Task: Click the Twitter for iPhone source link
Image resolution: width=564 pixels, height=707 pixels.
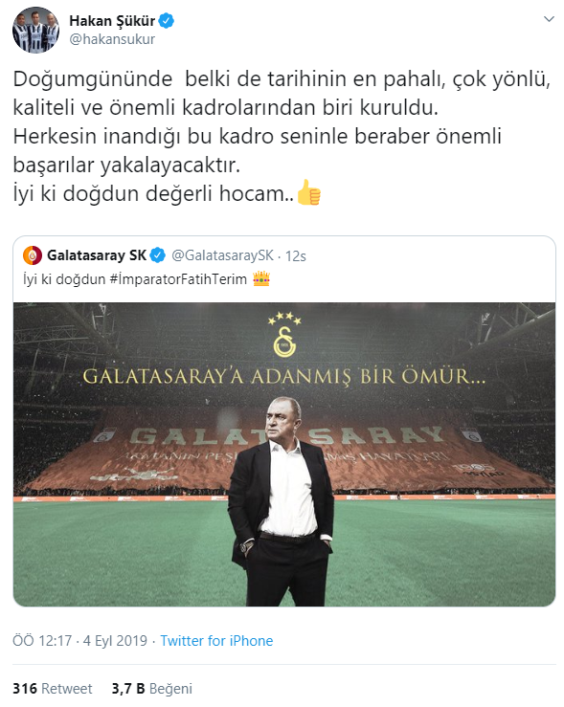Action: (216, 641)
